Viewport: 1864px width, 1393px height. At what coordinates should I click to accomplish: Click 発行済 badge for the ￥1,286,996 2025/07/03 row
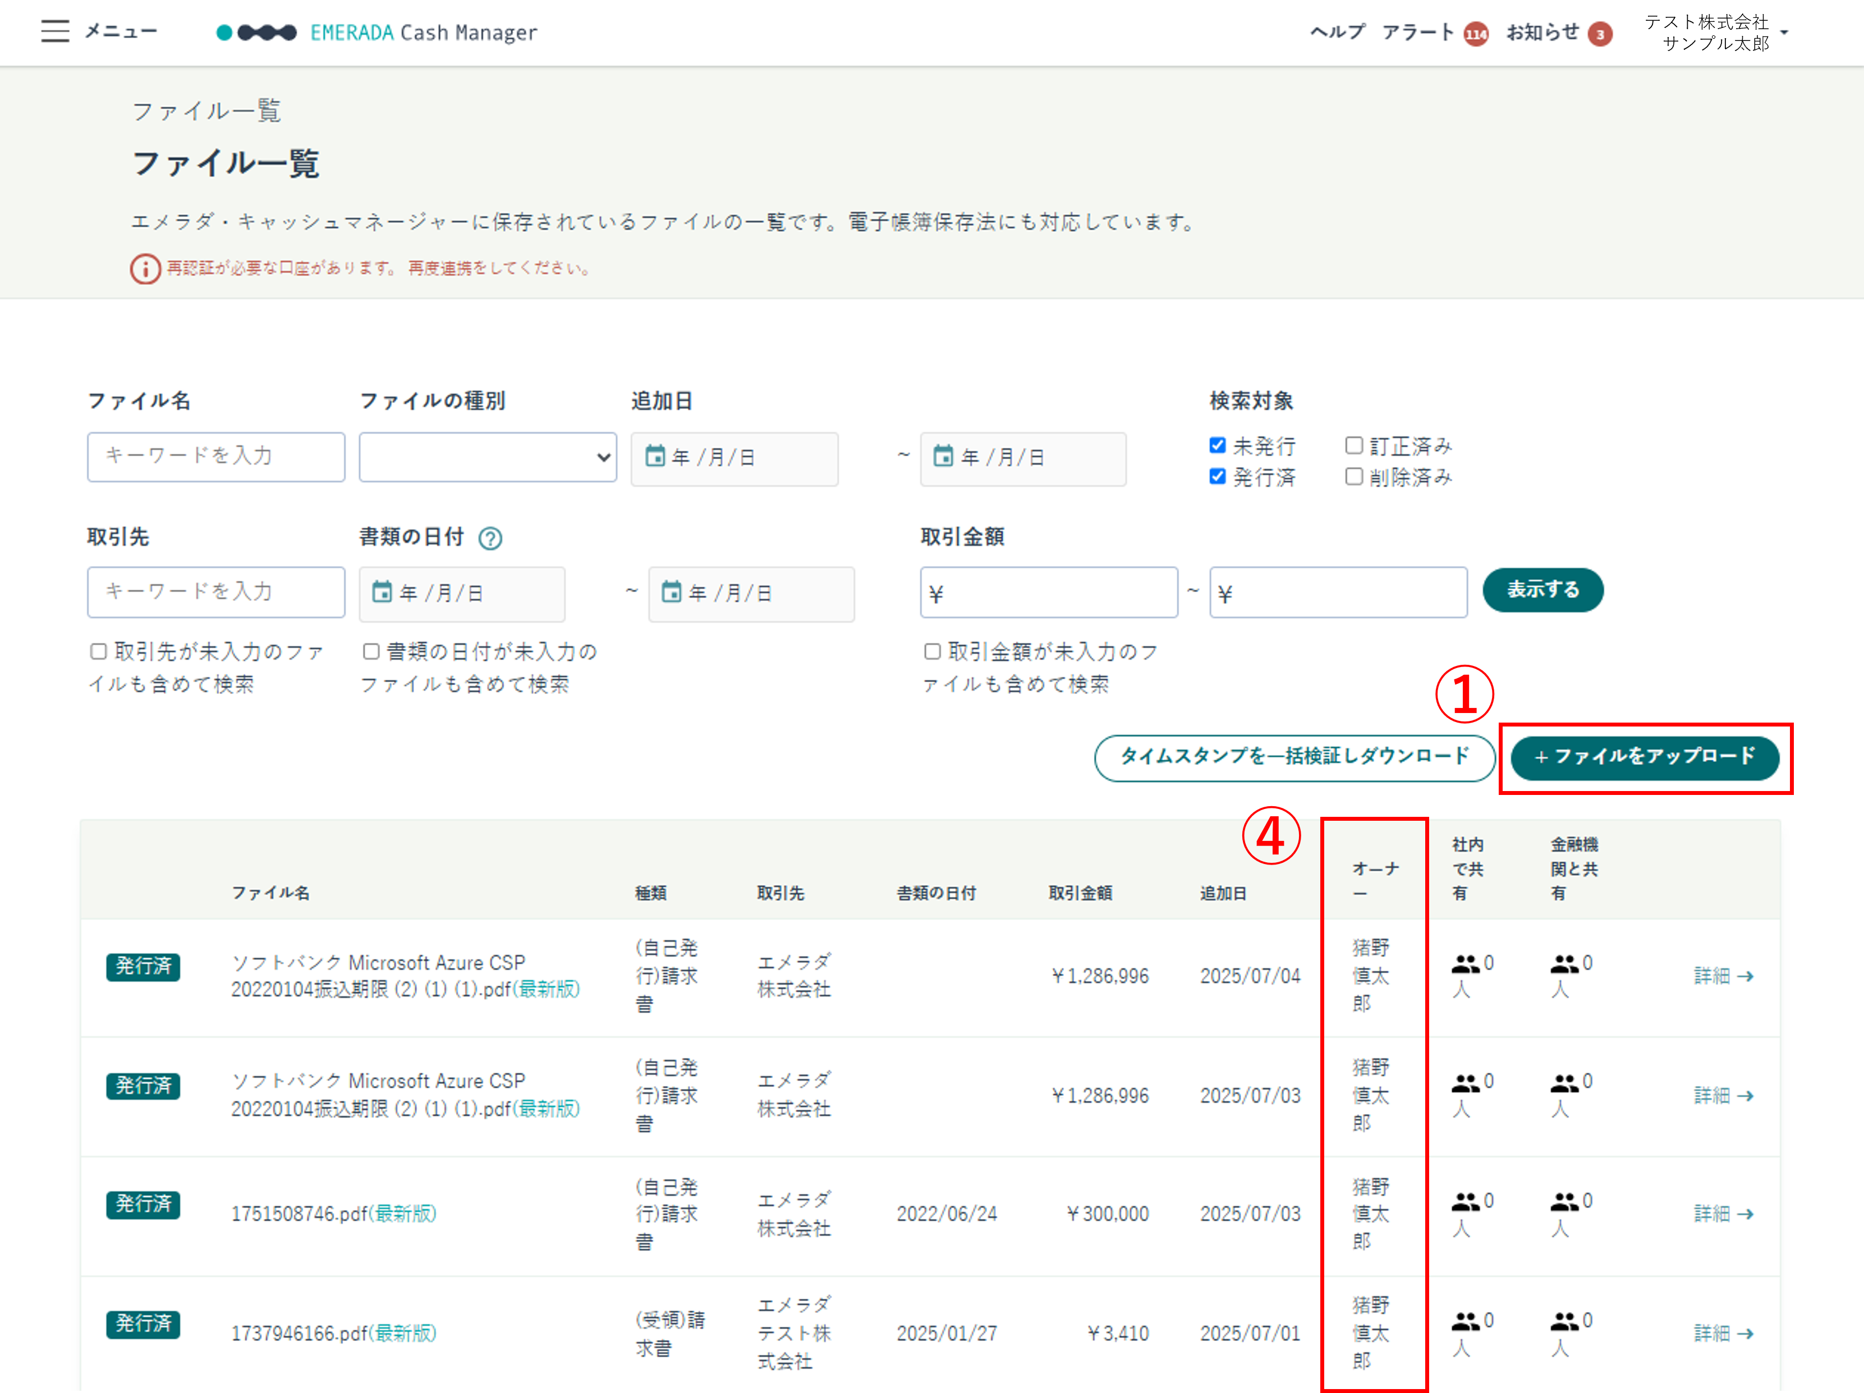(143, 1086)
